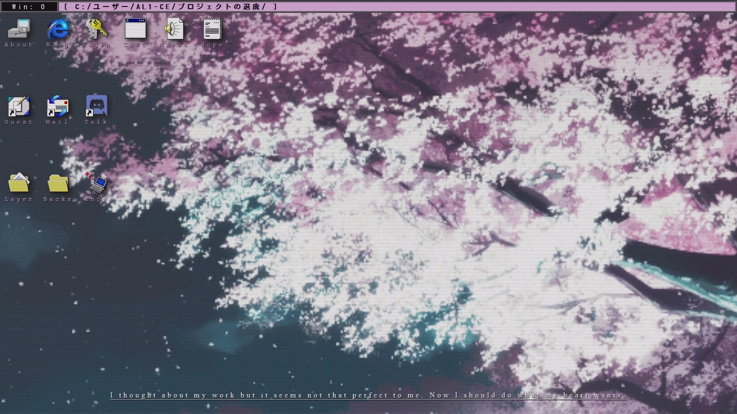Open the Layer folder with papers
The width and height of the screenshot is (737, 414).
19,183
